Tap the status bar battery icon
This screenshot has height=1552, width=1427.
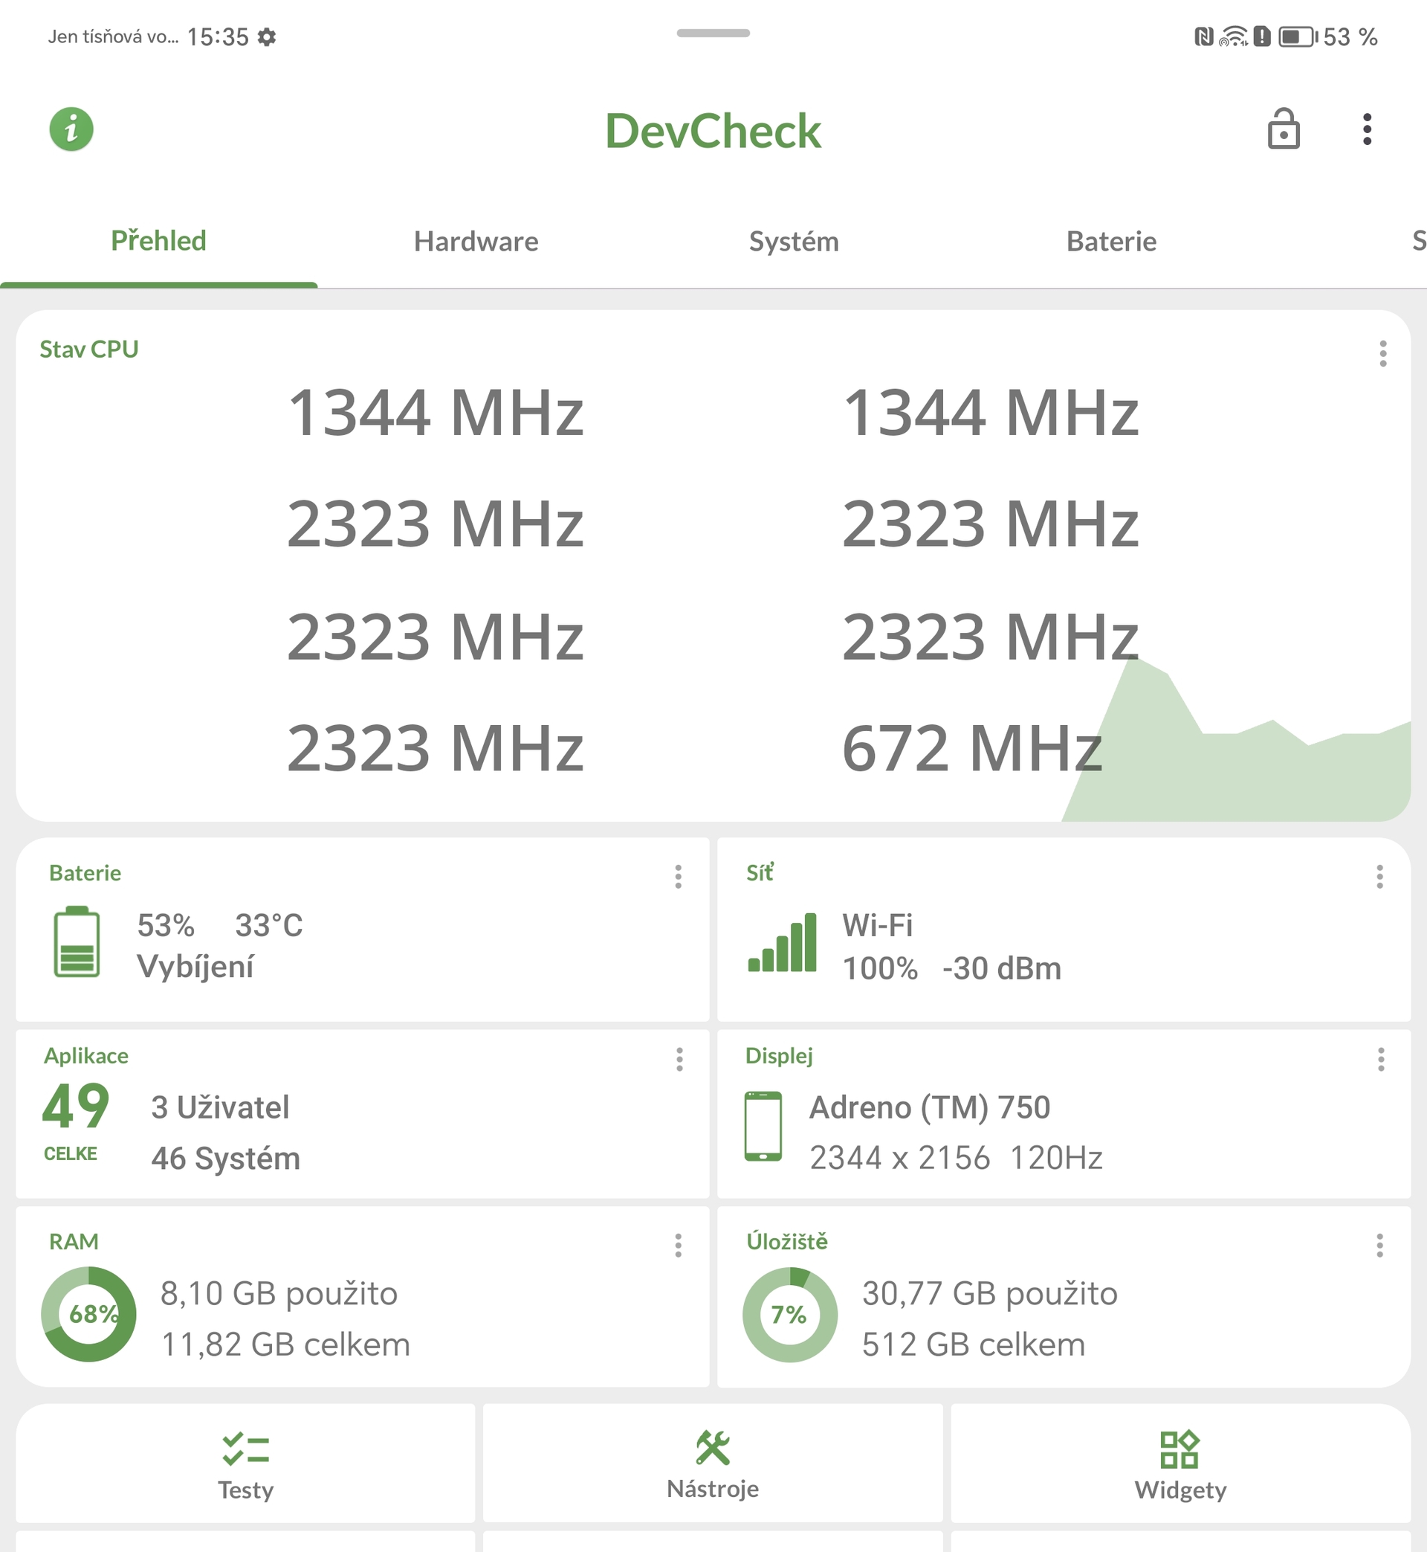[x=1298, y=36]
